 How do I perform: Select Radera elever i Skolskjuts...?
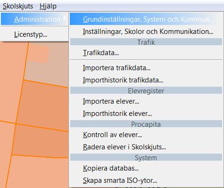coord(146,147)
